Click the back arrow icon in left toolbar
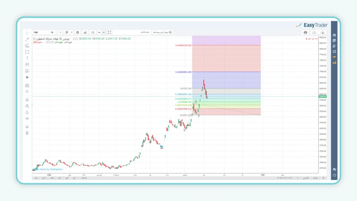This screenshot has width=357, height=201. click(x=27, y=78)
